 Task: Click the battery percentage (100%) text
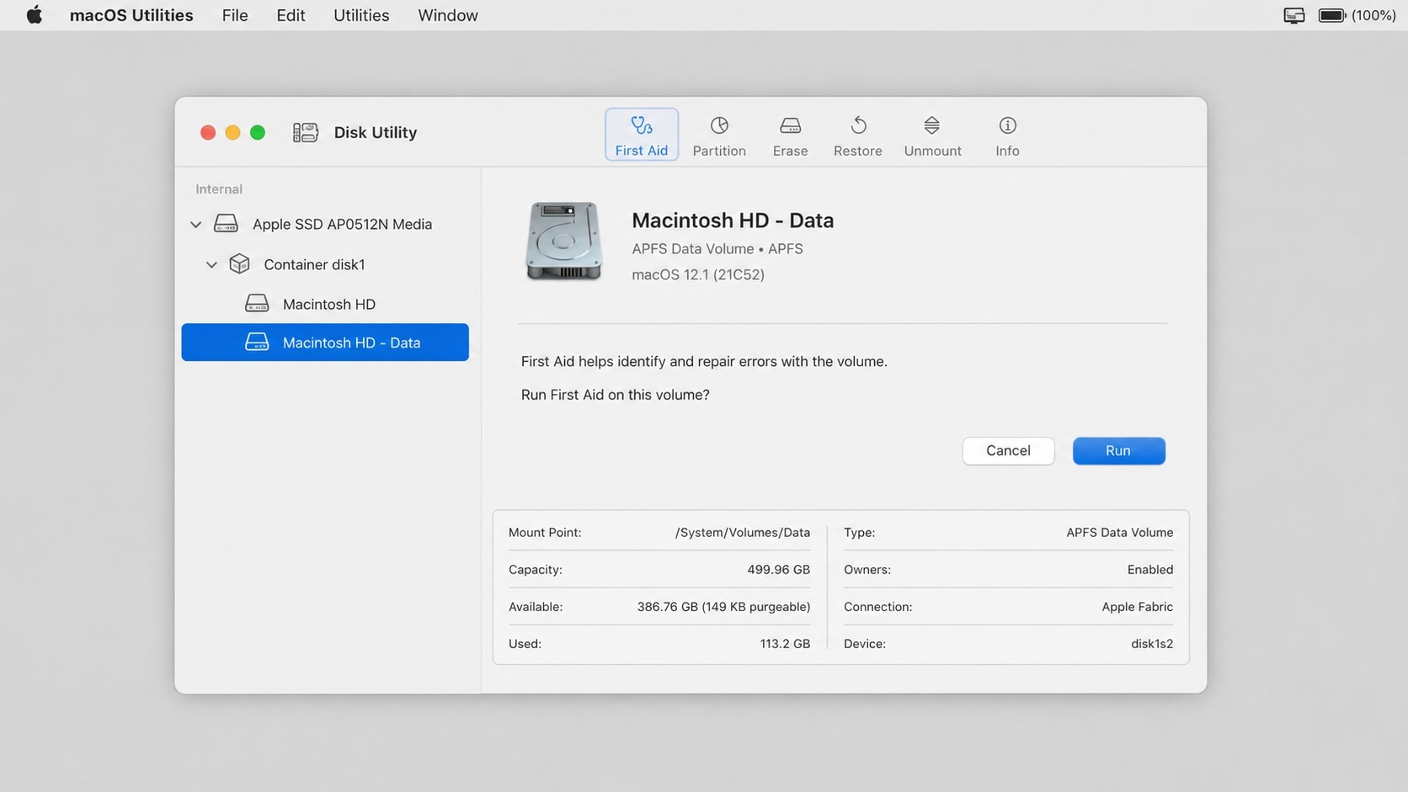(x=1373, y=15)
